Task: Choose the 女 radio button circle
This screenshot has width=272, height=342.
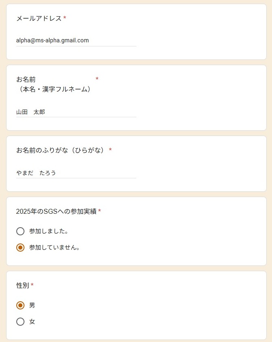Action: tap(20, 322)
